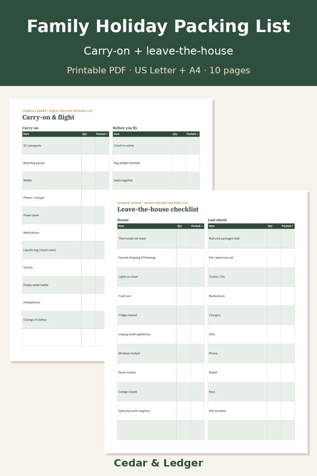Select the "Before you fly" section title
The width and height of the screenshot is (317, 476).
pos(125,128)
